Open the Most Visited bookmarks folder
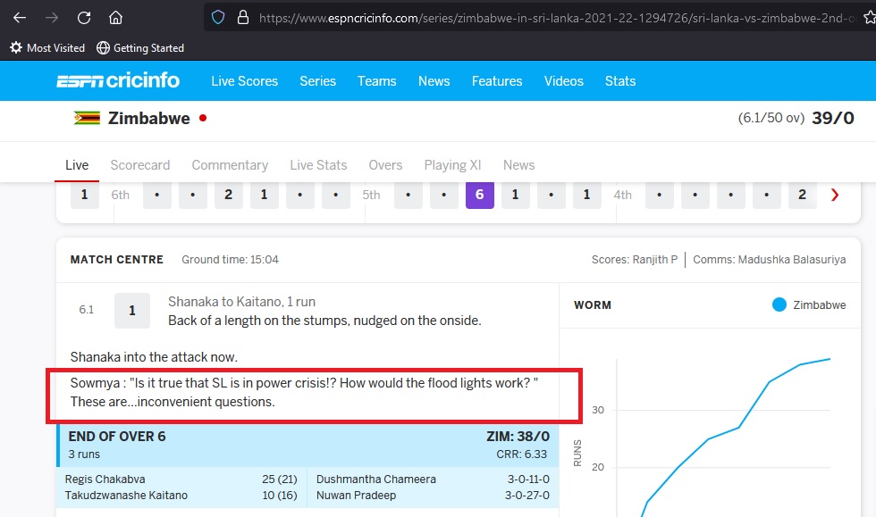The height and width of the screenshot is (517, 876). pyautogui.click(x=47, y=48)
